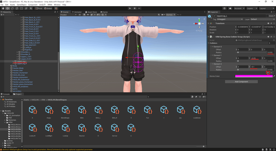
Task: Switch to the Console tab
Action: click(x=5, y=94)
